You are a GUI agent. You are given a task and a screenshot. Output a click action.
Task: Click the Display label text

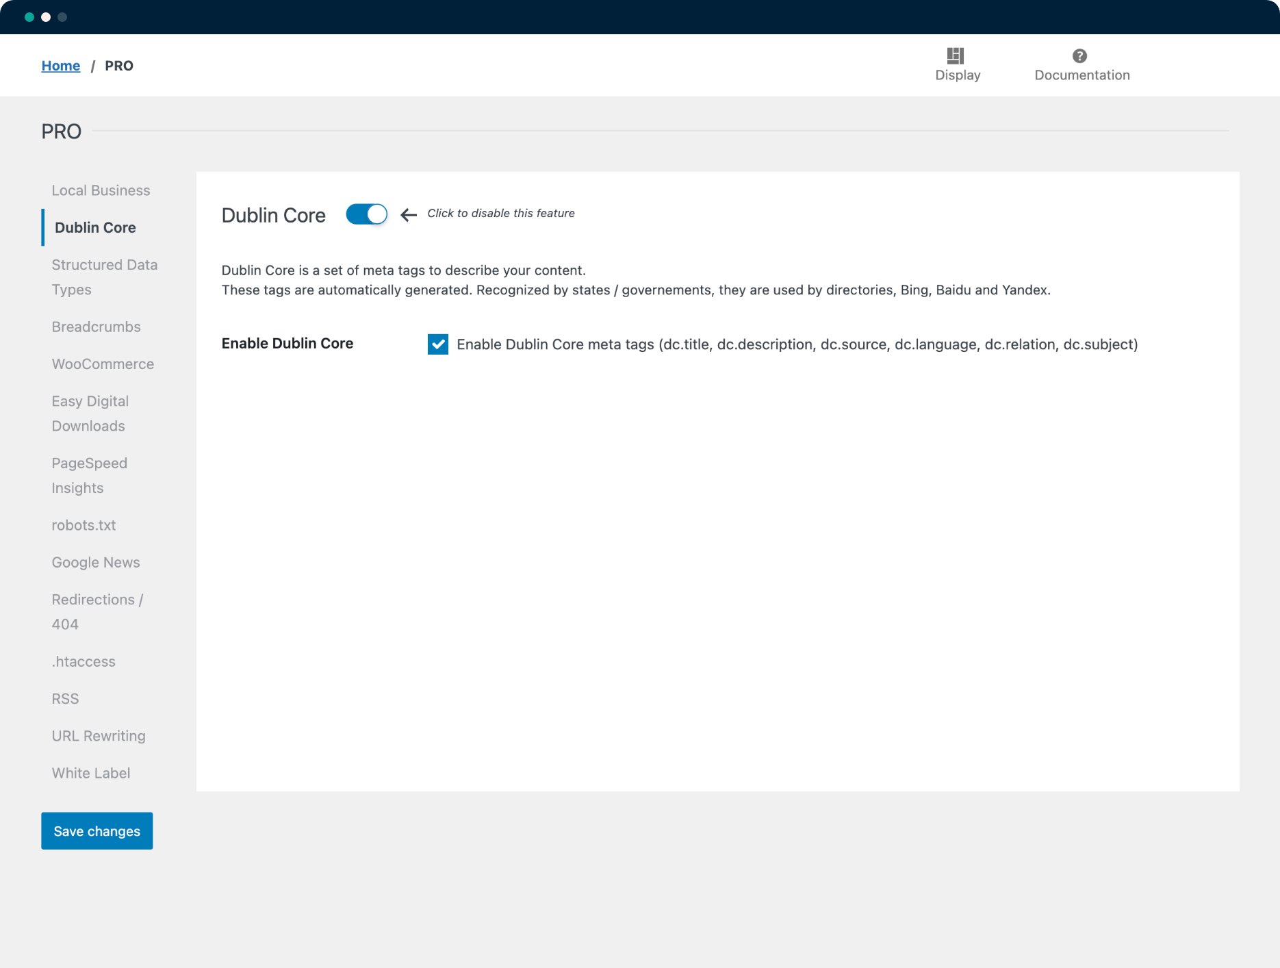pos(958,75)
